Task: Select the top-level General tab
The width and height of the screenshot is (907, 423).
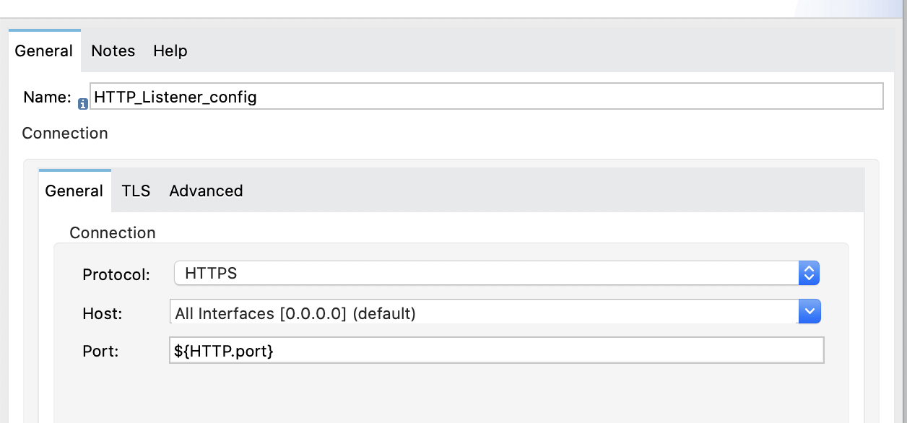Action: pos(44,51)
